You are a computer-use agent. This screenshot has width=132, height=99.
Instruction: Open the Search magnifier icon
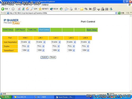tap(32, 9)
